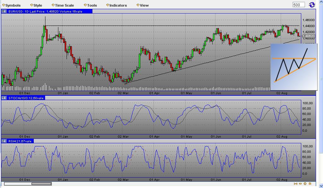The width and height of the screenshot is (323, 188).
Task: Select the EUR/USD 1D Last Price title
Action: 45,12
